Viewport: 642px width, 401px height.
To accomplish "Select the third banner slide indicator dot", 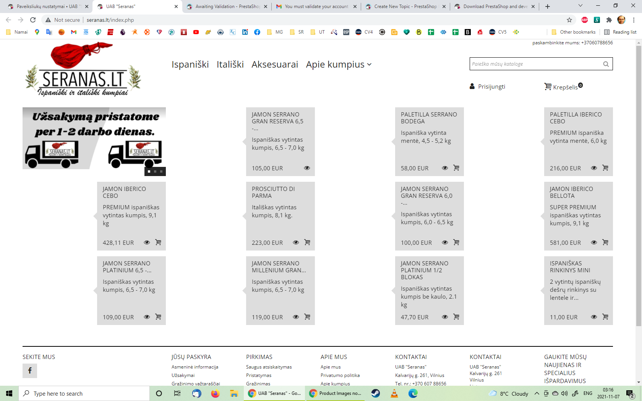I will [161, 171].
